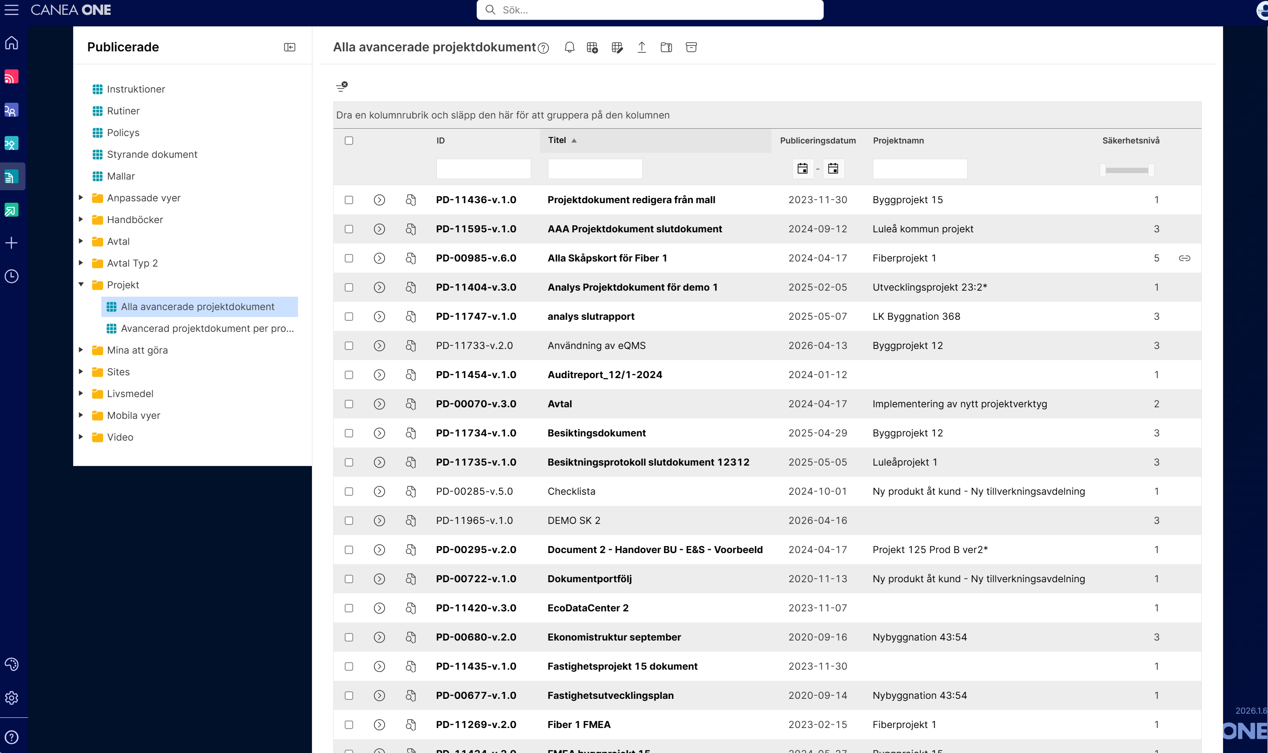Click the top search field
This screenshot has width=1268, height=753.
(650, 10)
